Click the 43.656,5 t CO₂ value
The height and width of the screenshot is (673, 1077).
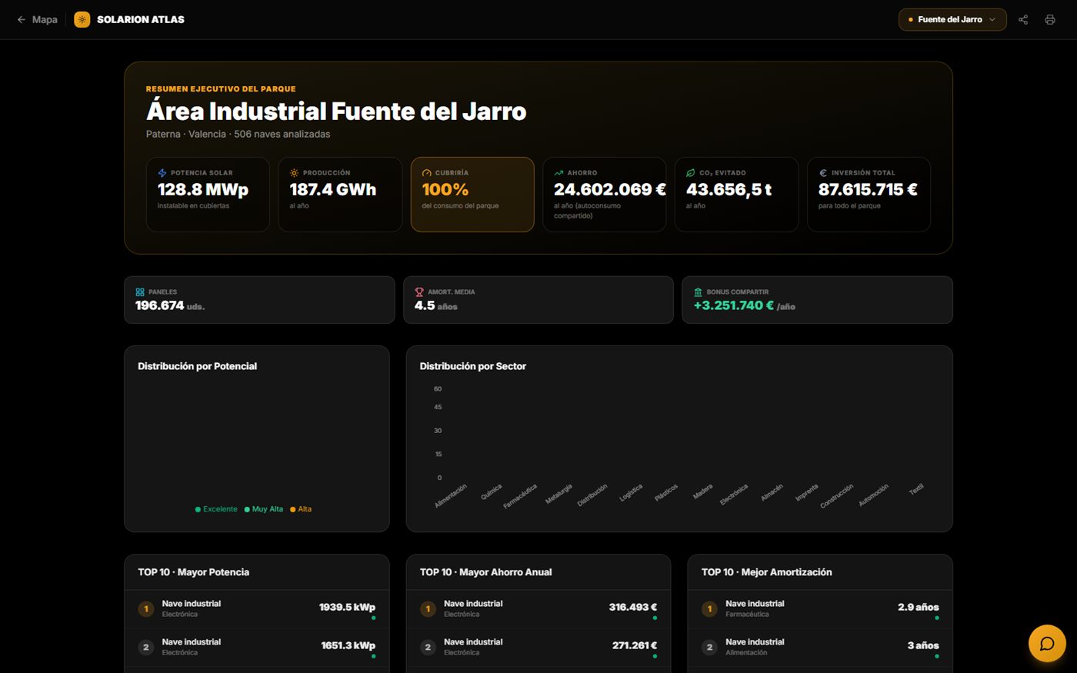point(729,189)
